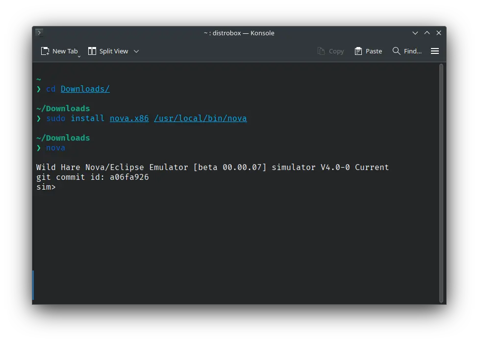The width and height of the screenshot is (479, 343).
Task: Click the magnifying glass Find icon
Action: click(396, 51)
